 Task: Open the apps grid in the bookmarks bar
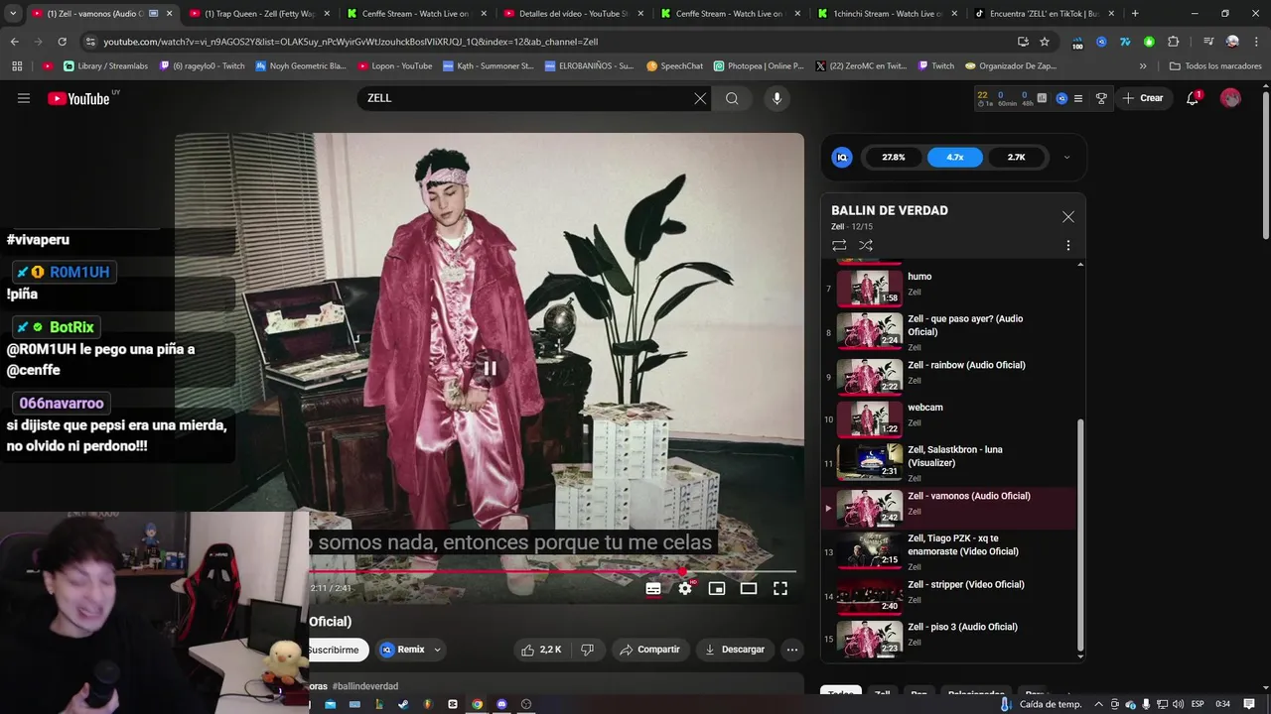pyautogui.click(x=17, y=66)
